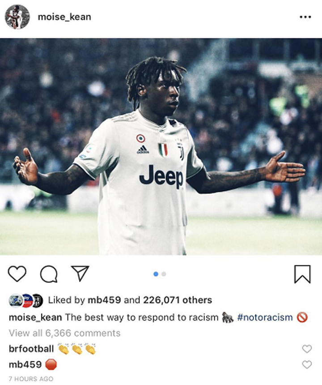Open the brfootball commenter profile

(31, 349)
